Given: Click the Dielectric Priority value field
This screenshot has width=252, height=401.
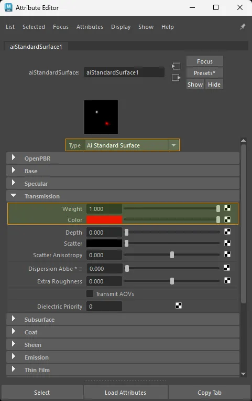Looking at the screenshot, I should [104, 306].
